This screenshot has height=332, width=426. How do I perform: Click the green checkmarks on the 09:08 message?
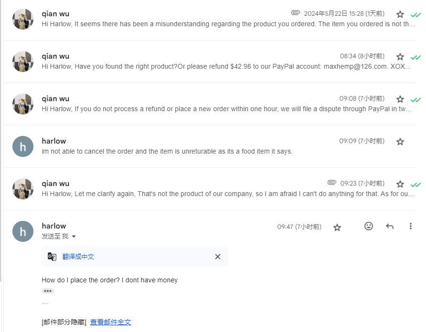415,99
